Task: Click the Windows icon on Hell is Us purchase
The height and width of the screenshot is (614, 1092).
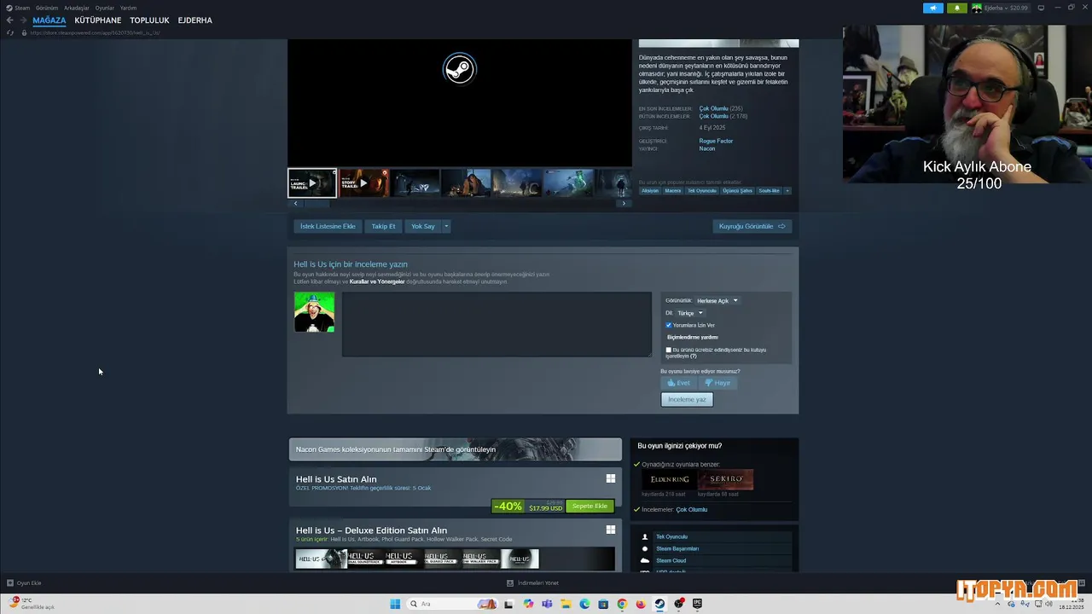Action: [611, 478]
